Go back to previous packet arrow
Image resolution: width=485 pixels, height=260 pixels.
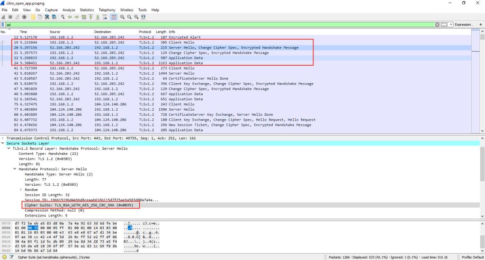coord(70,17)
